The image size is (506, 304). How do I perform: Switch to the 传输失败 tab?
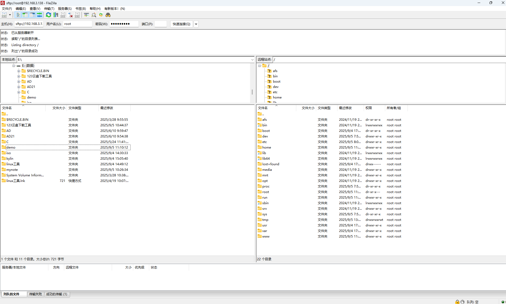(x=36, y=294)
